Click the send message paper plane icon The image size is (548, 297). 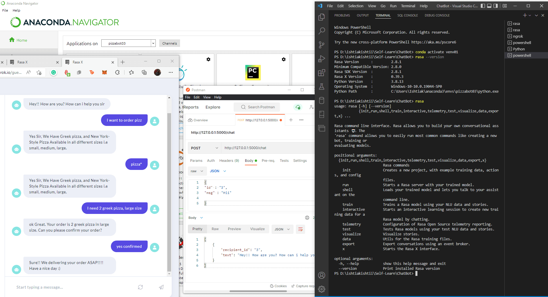click(x=161, y=287)
